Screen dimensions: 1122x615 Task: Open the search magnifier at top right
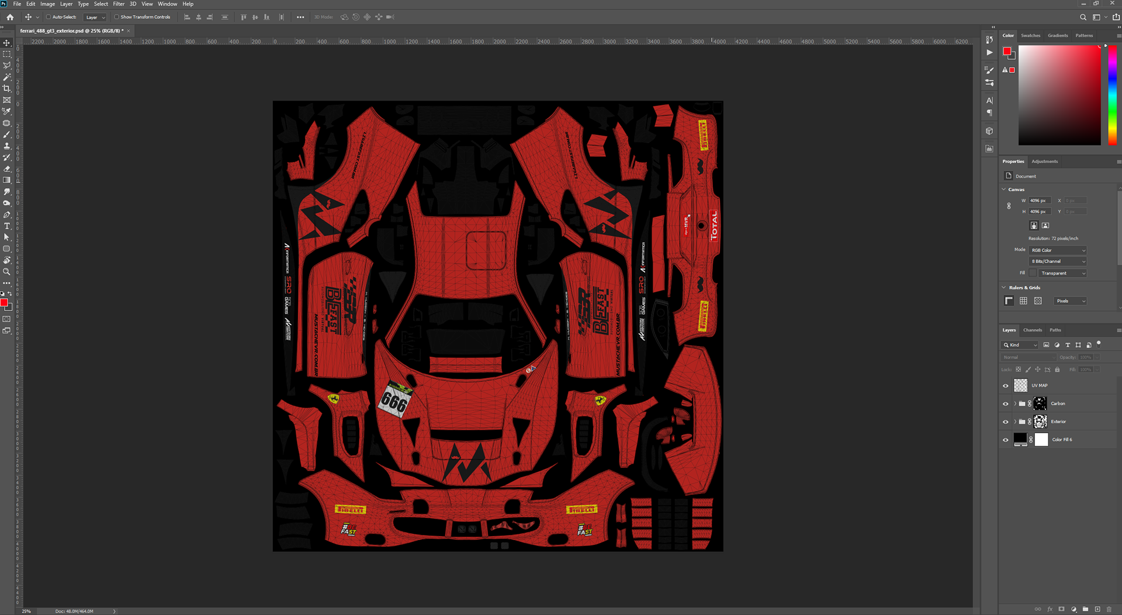point(1083,17)
